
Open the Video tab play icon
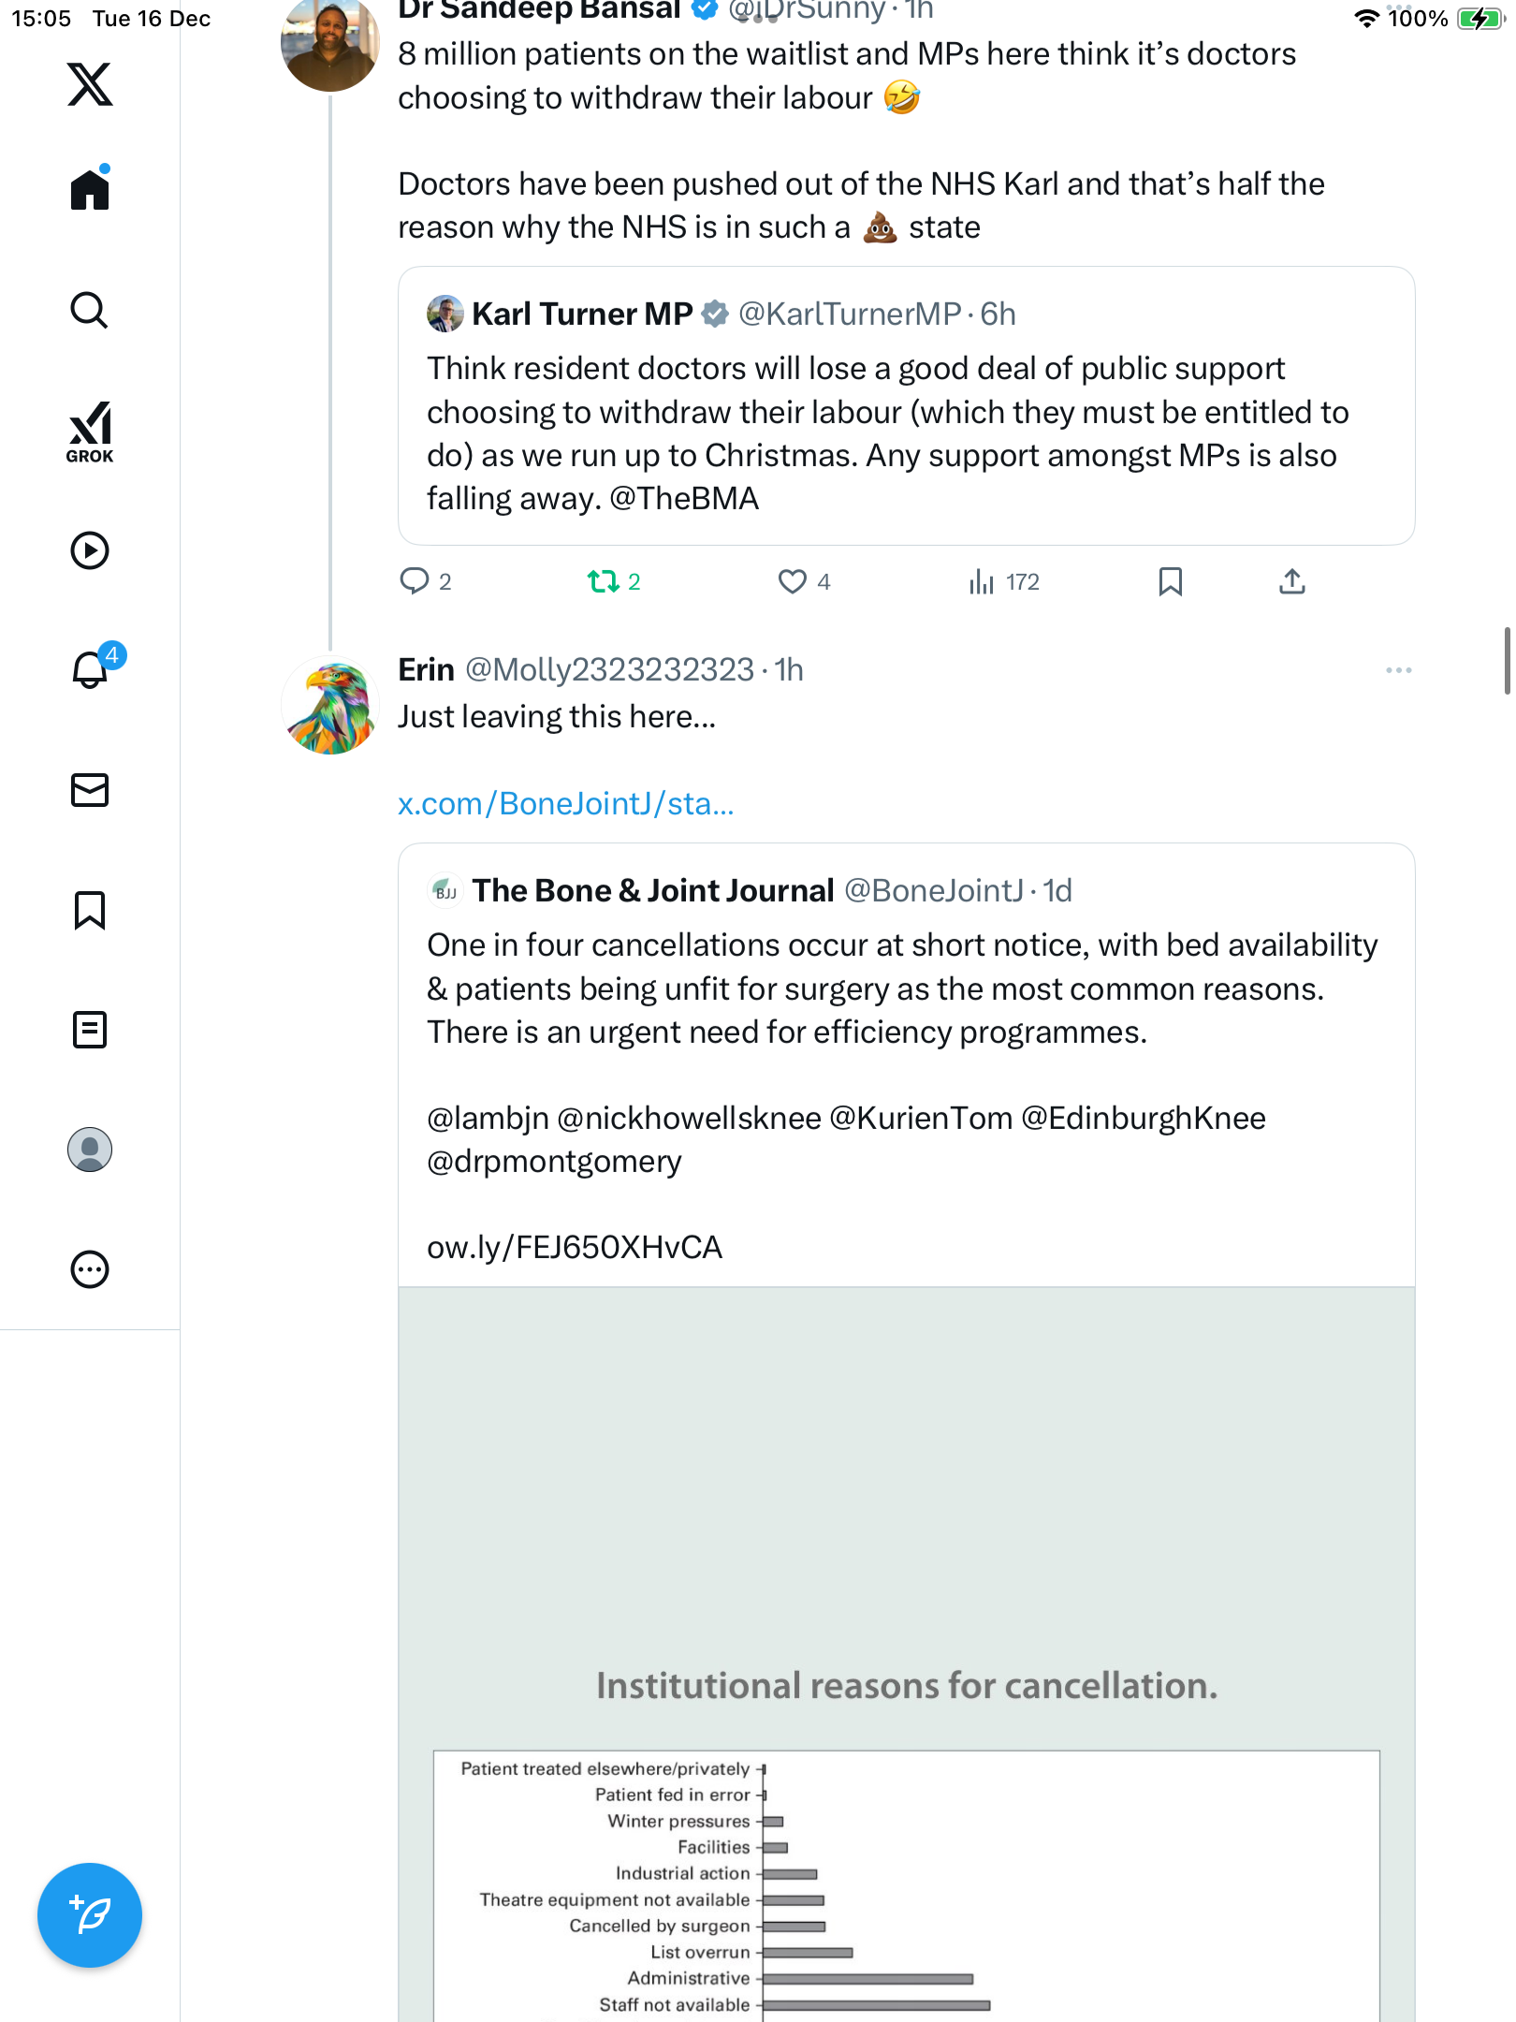pyautogui.click(x=90, y=550)
